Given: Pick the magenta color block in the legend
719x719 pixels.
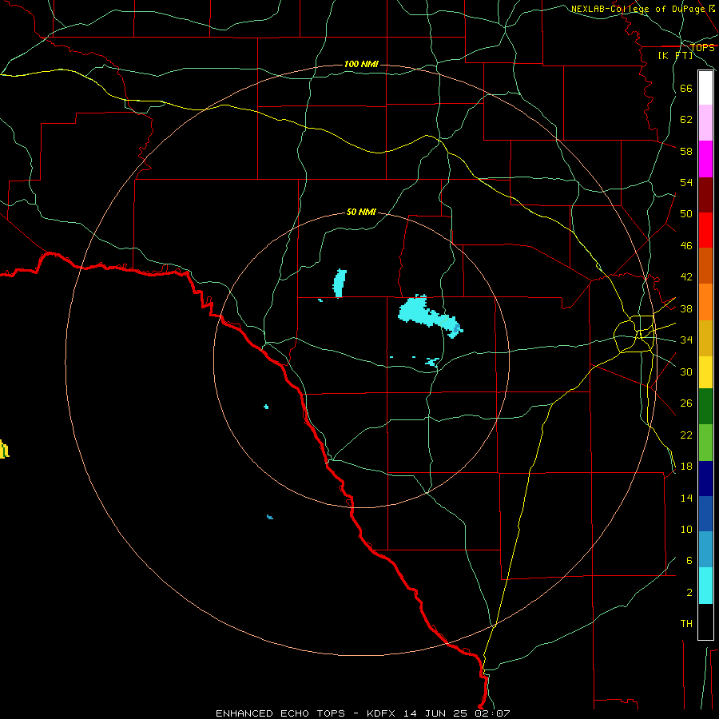Looking at the screenshot, I should tap(705, 159).
